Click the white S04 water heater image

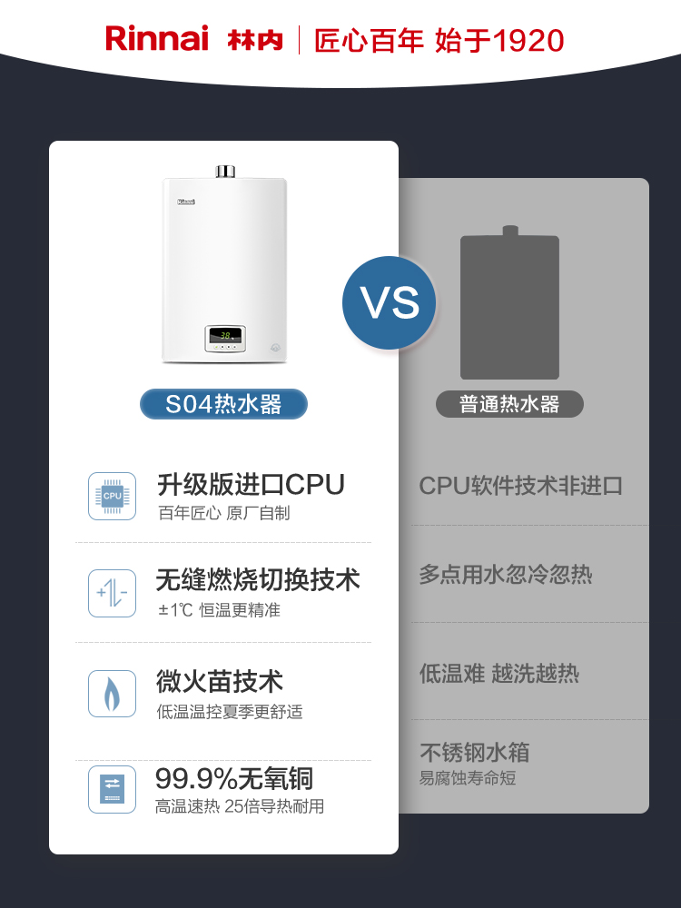(224, 264)
